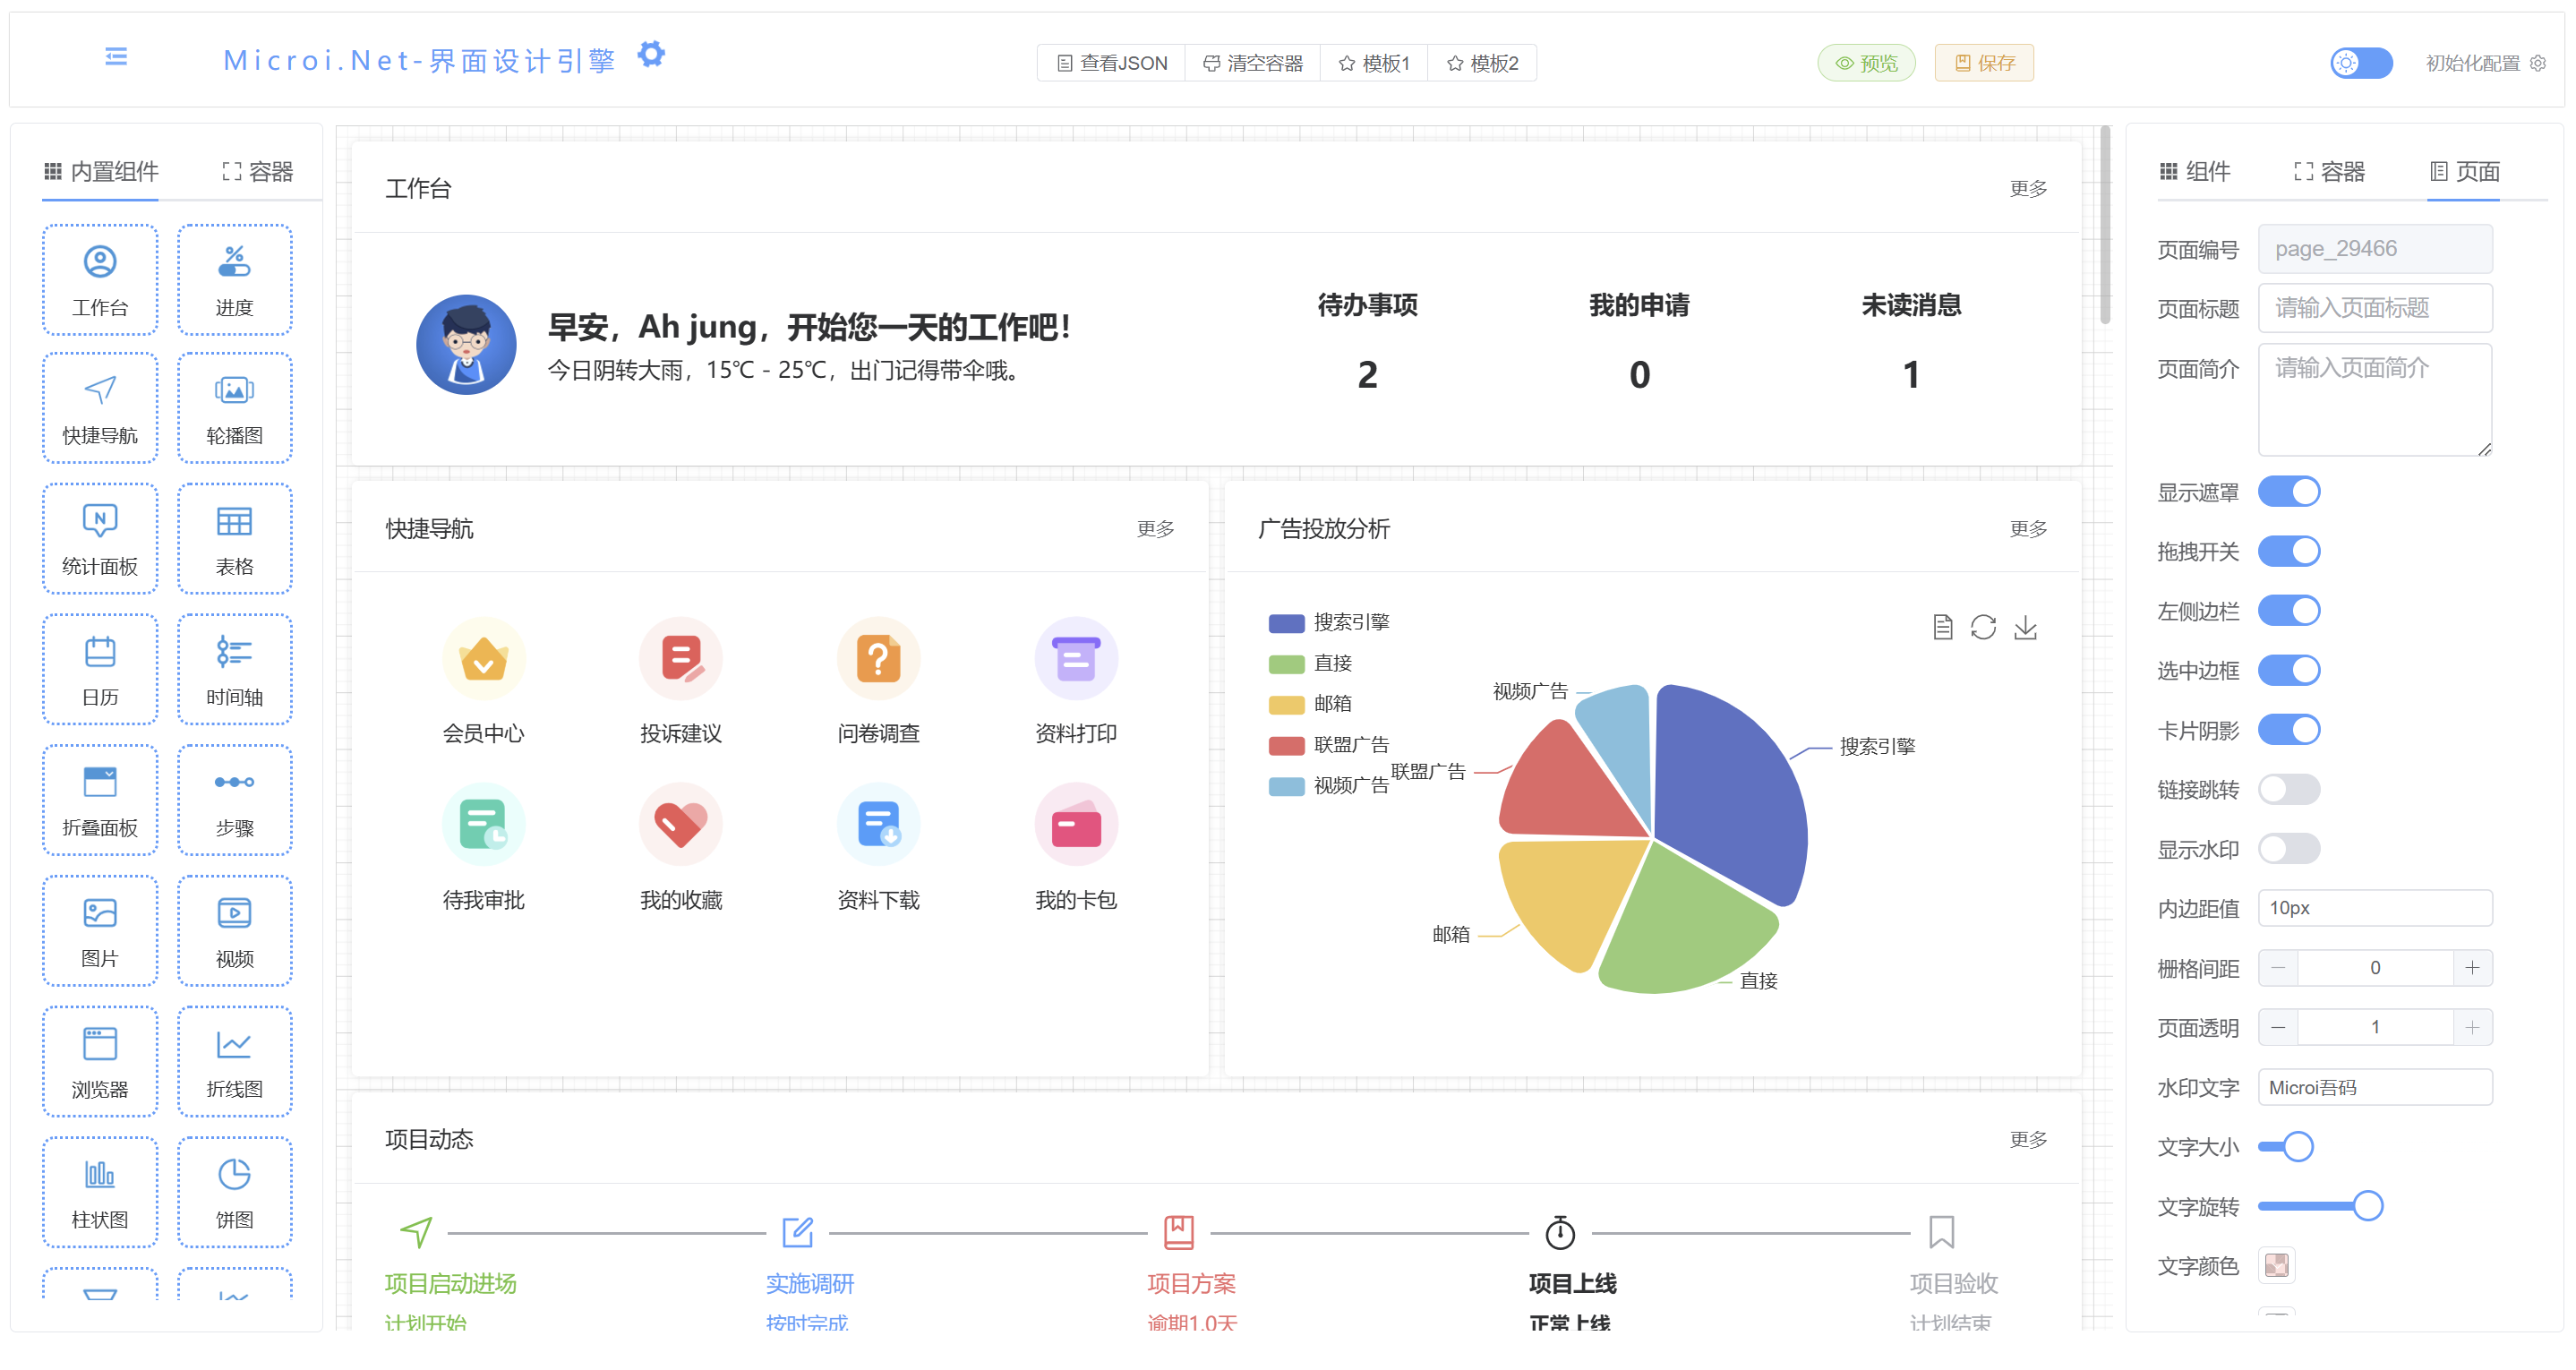Enable the 链接跳转 switch

pyautogui.click(x=2288, y=789)
